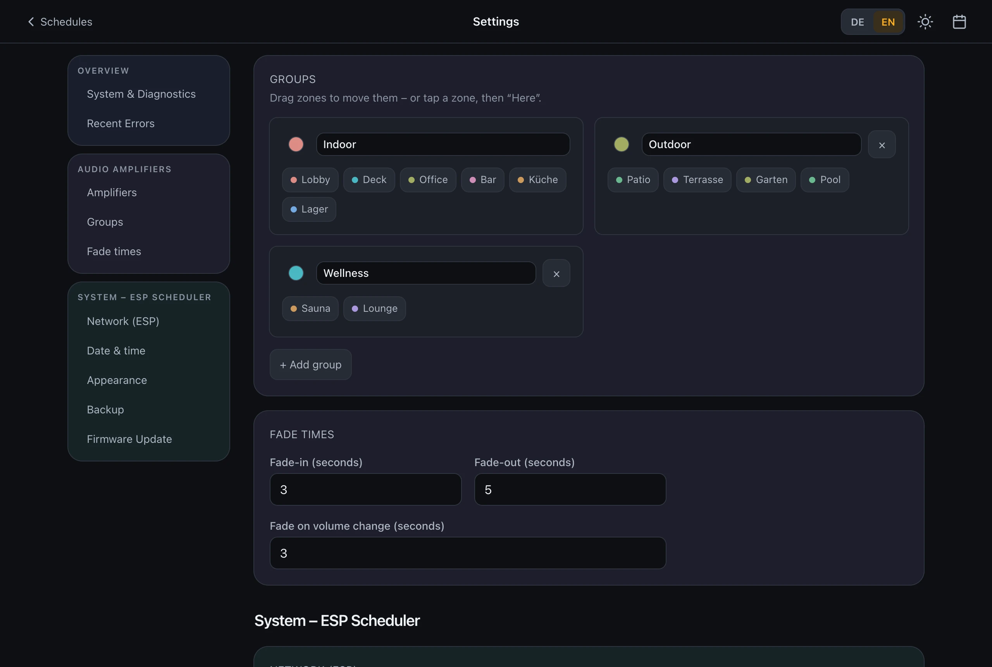Image resolution: width=992 pixels, height=667 pixels.
Task: Go to Amplifiers settings
Action: click(x=112, y=192)
